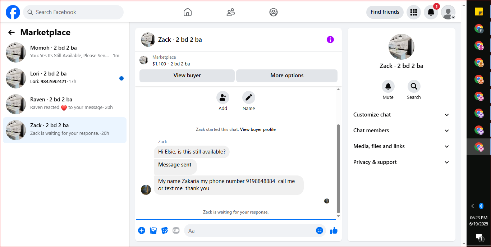The image size is (491, 247).
Task: Click "Zack is waiting for your response." footer text
Action: pos(236,212)
